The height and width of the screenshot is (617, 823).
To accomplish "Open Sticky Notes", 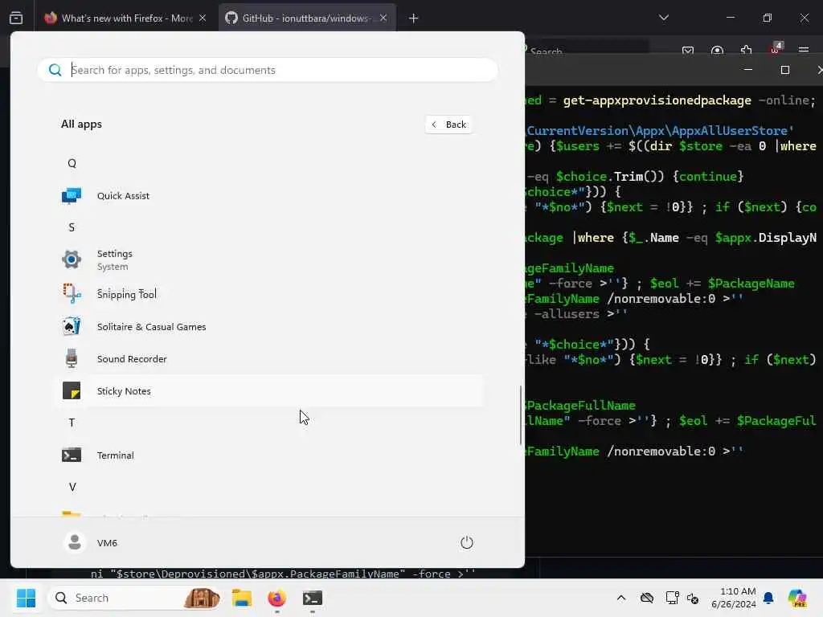I will pyautogui.click(x=268, y=391).
